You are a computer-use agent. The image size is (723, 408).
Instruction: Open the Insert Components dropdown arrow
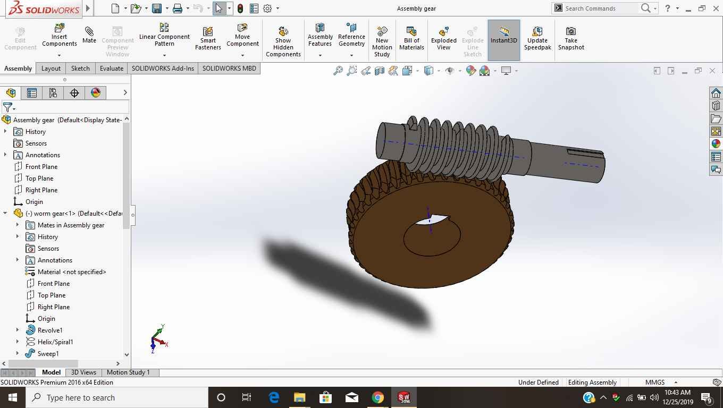pos(59,55)
